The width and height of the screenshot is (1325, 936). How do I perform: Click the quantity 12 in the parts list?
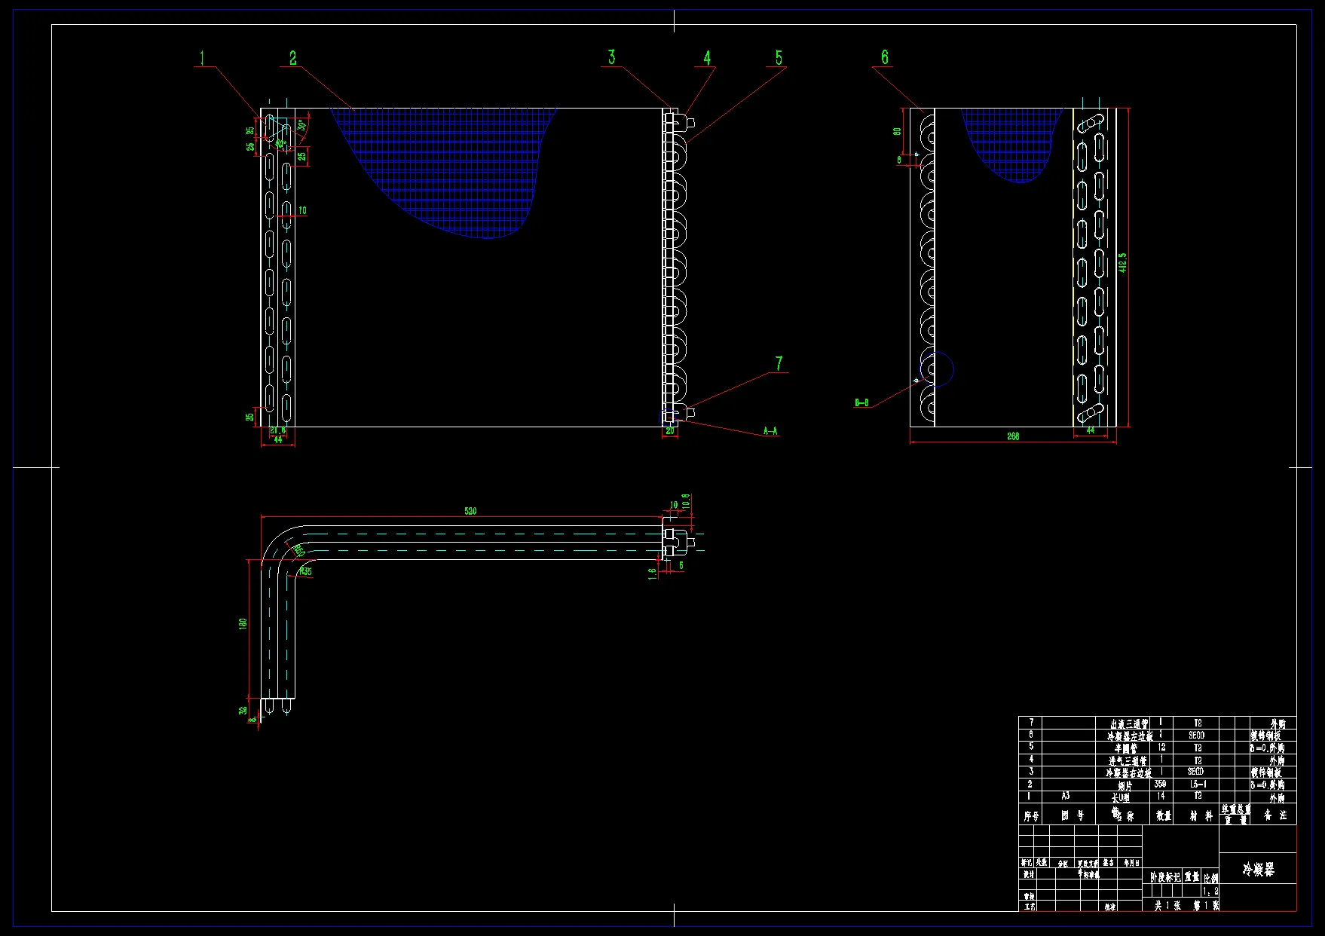click(x=1161, y=748)
